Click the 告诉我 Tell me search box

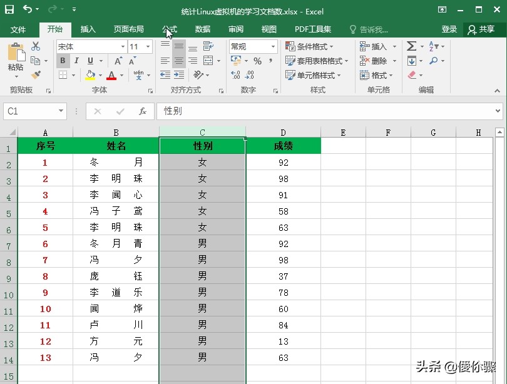click(x=369, y=30)
